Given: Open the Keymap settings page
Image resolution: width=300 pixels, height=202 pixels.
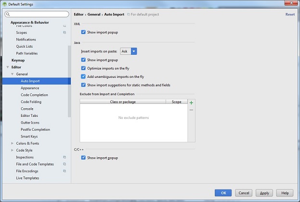Looking at the screenshot, I should point(18,60).
